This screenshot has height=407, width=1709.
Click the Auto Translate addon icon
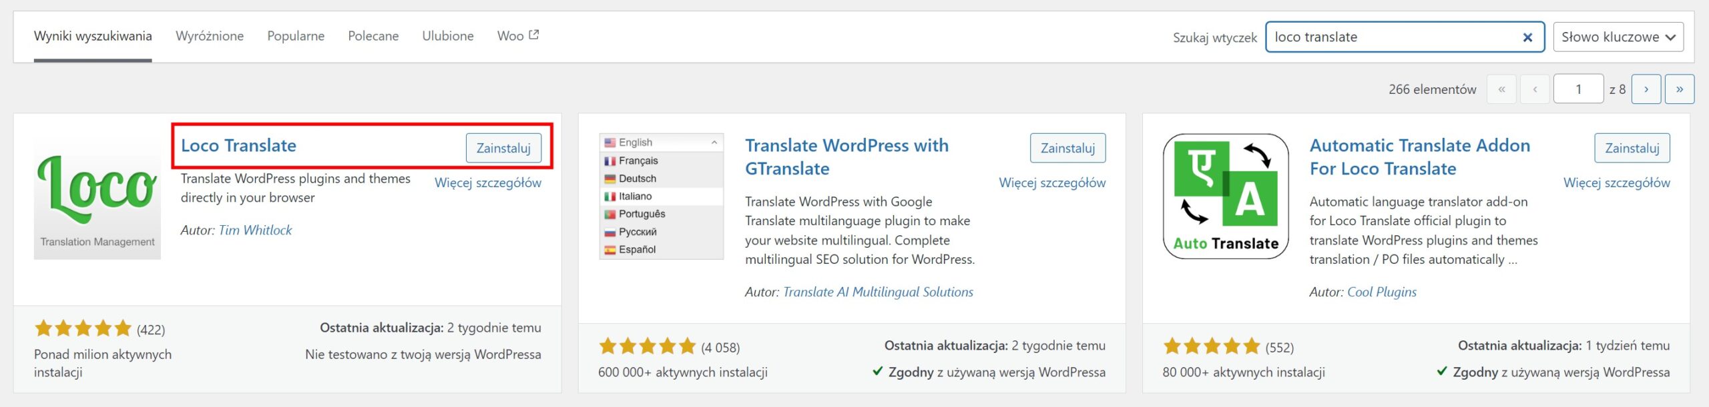[1226, 196]
